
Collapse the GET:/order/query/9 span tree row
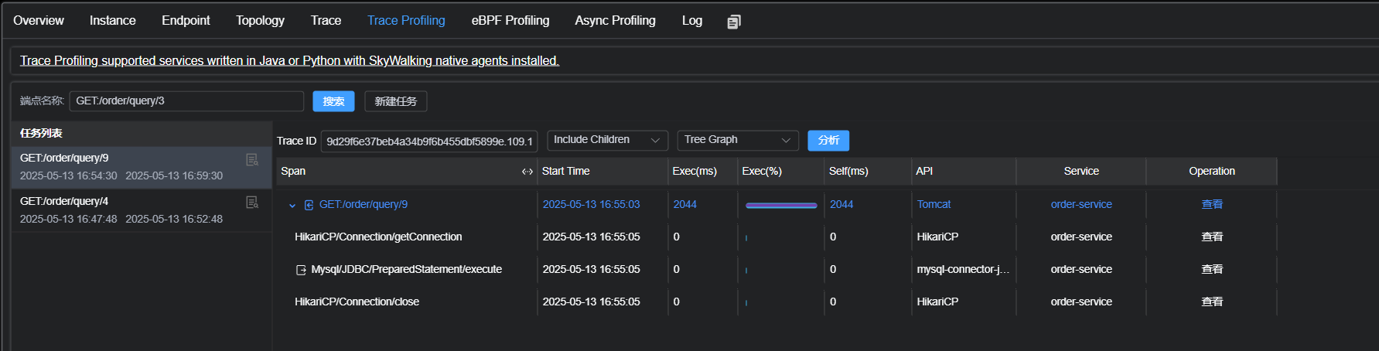tap(292, 206)
